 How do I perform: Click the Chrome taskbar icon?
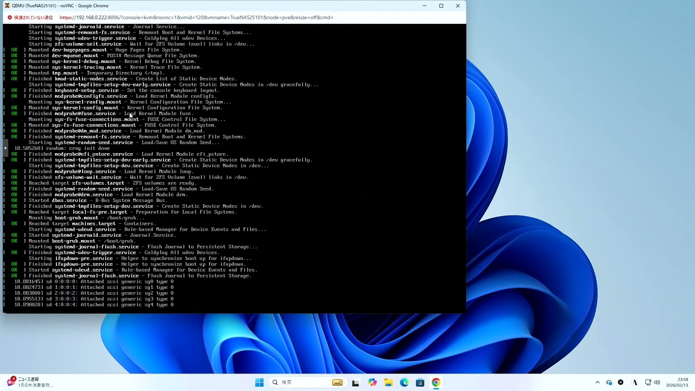coord(436,382)
